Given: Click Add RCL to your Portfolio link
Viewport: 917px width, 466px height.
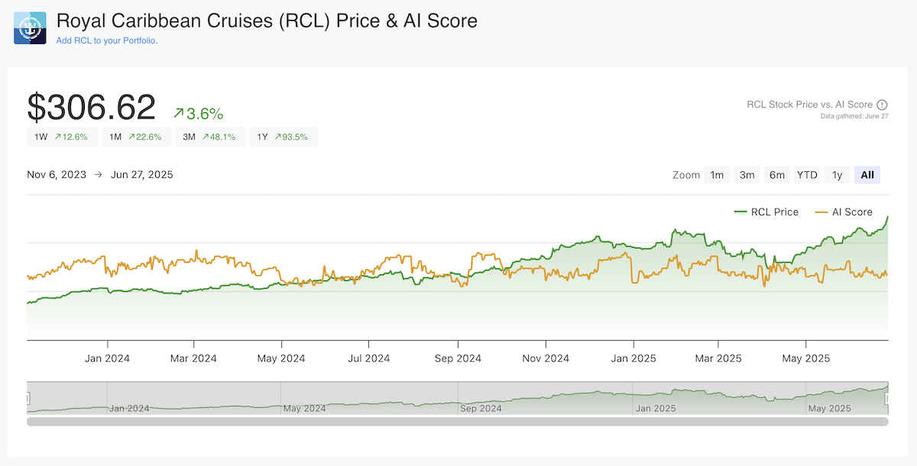Looking at the screenshot, I should coord(107,40).
